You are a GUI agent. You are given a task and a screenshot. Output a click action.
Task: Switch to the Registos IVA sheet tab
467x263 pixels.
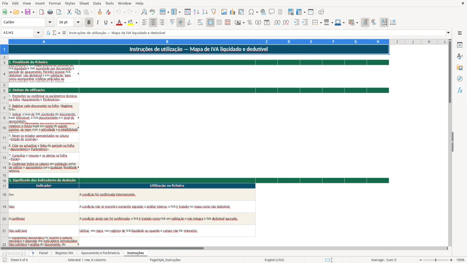(x=64, y=253)
